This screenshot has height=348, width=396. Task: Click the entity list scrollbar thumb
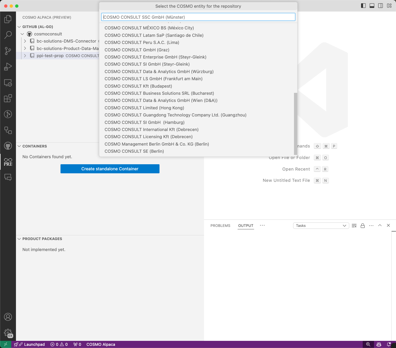click(296, 124)
